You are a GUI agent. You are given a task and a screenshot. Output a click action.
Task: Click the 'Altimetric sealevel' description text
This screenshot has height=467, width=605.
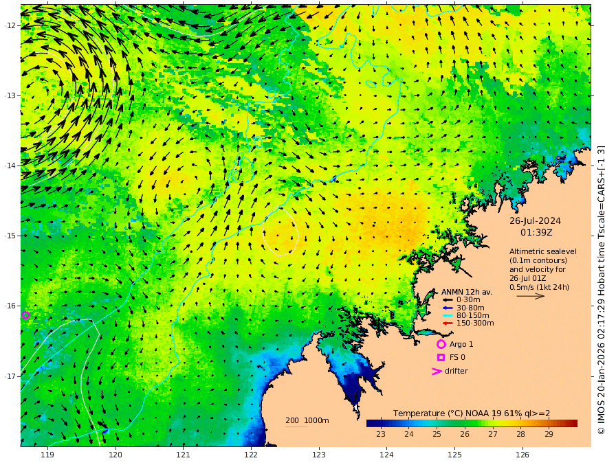543,251
